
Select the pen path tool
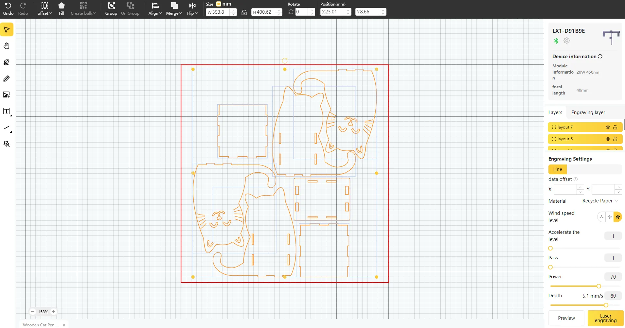[7, 62]
